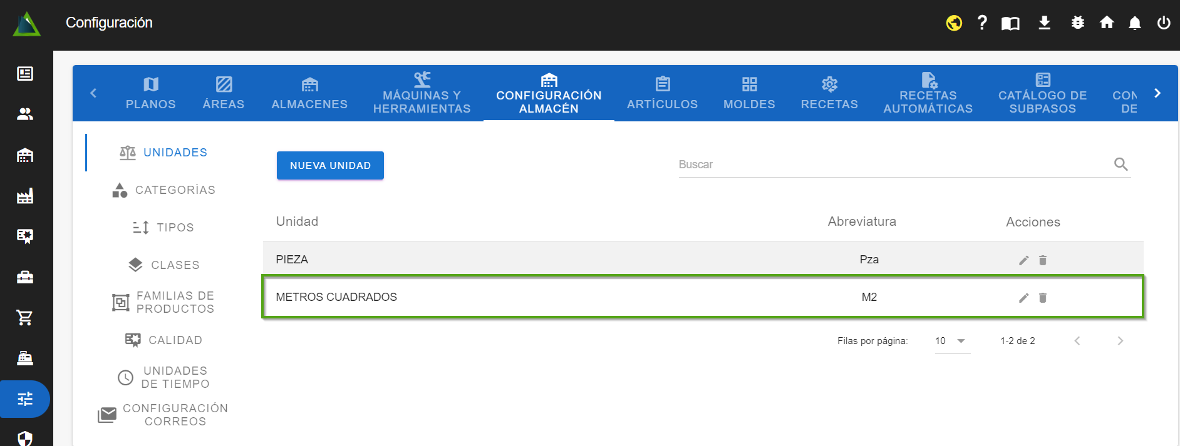This screenshot has height=446, width=1180.
Task: Click the home icon in top bar
Action: click(1107, 23)
